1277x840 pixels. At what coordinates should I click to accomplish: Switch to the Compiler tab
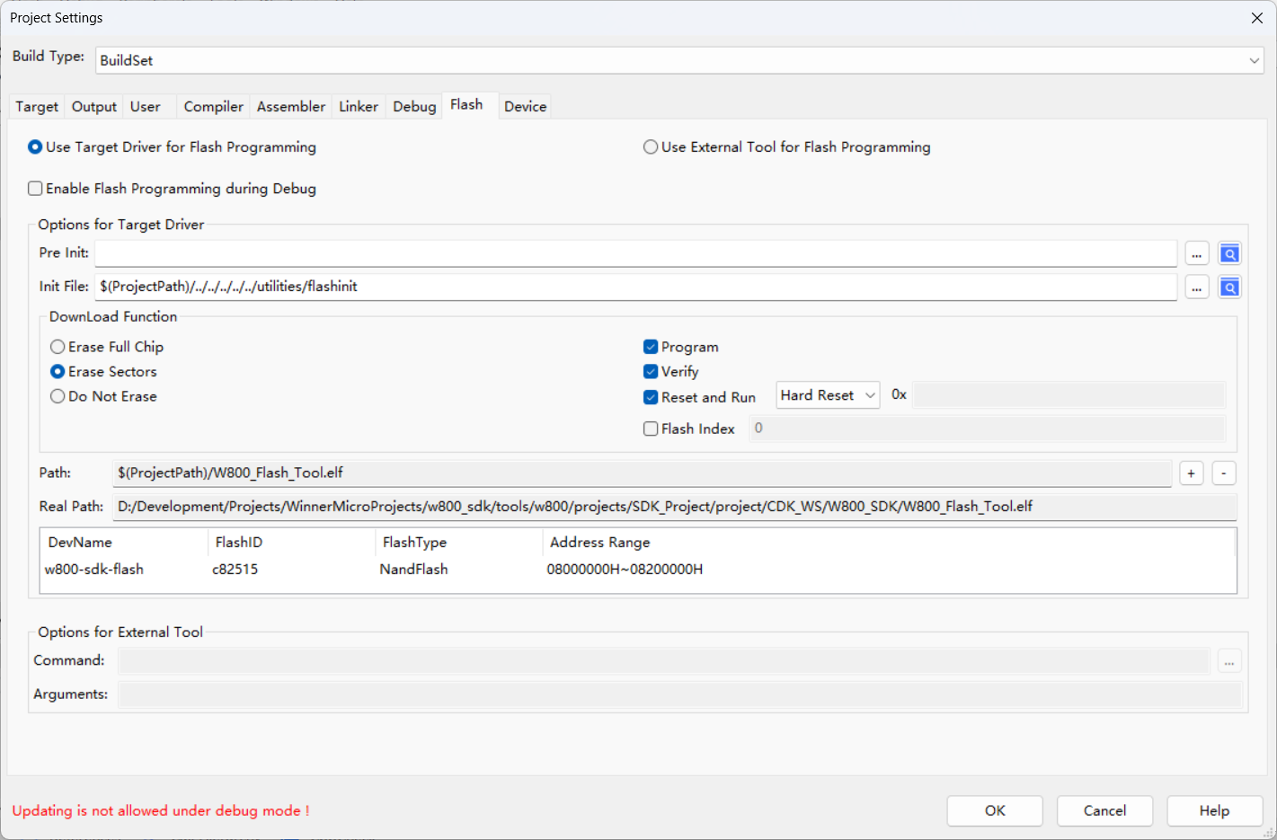point(213,107)
